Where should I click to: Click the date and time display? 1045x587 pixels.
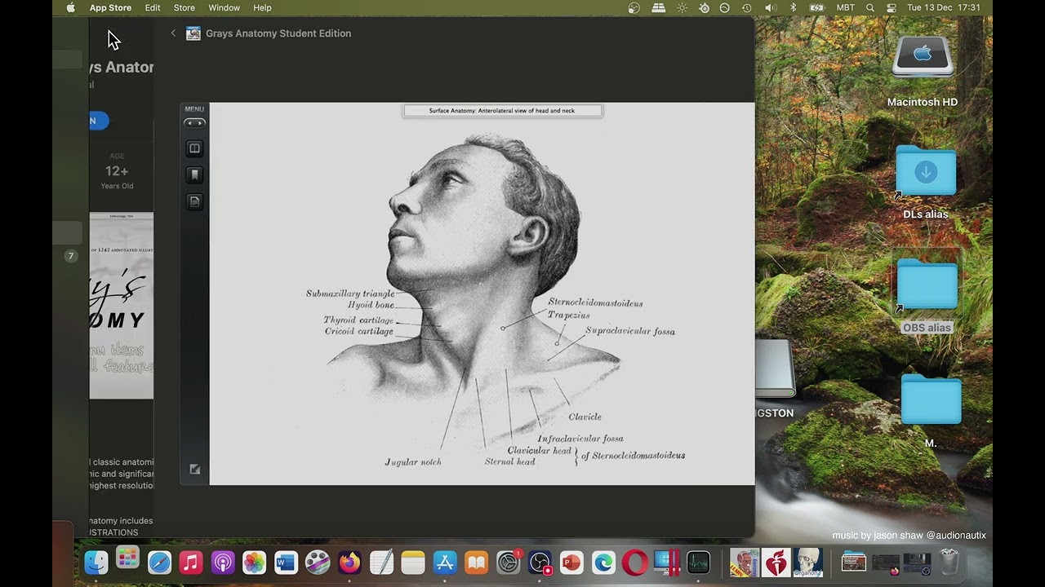[944, 7]
